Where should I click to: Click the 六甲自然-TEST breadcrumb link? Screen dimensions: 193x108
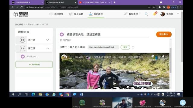[33, 25]
